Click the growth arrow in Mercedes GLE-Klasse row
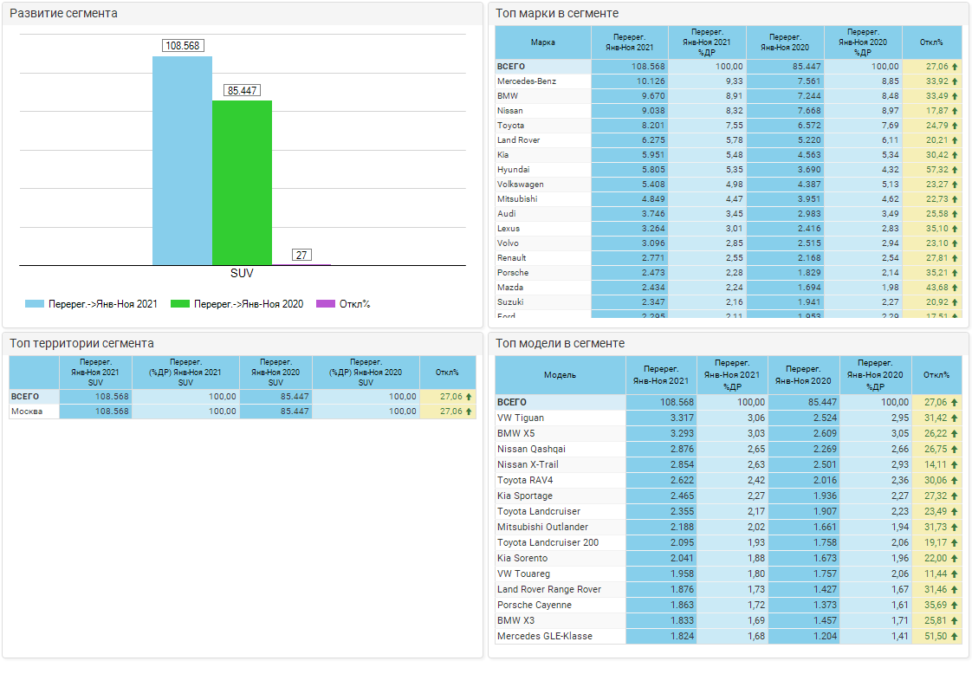The image size is (972, 687). click(x=955, y=636)
